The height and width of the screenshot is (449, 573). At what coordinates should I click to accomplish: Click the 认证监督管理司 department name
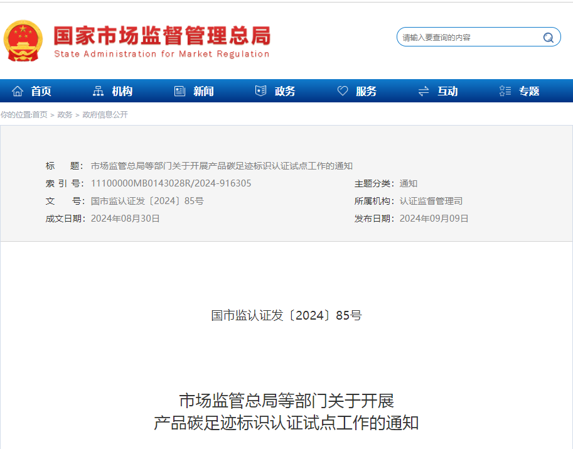pyautogui.click(x=431, y=201)
